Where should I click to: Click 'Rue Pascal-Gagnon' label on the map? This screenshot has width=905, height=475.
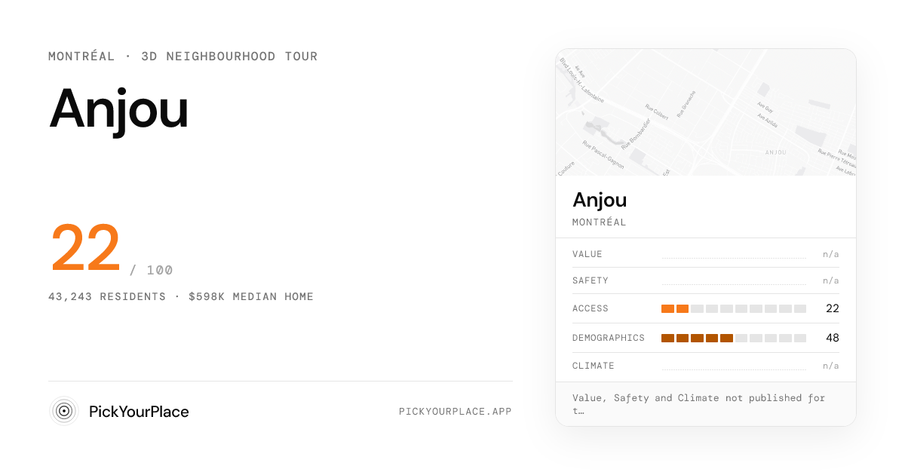[x=602, y=154]
